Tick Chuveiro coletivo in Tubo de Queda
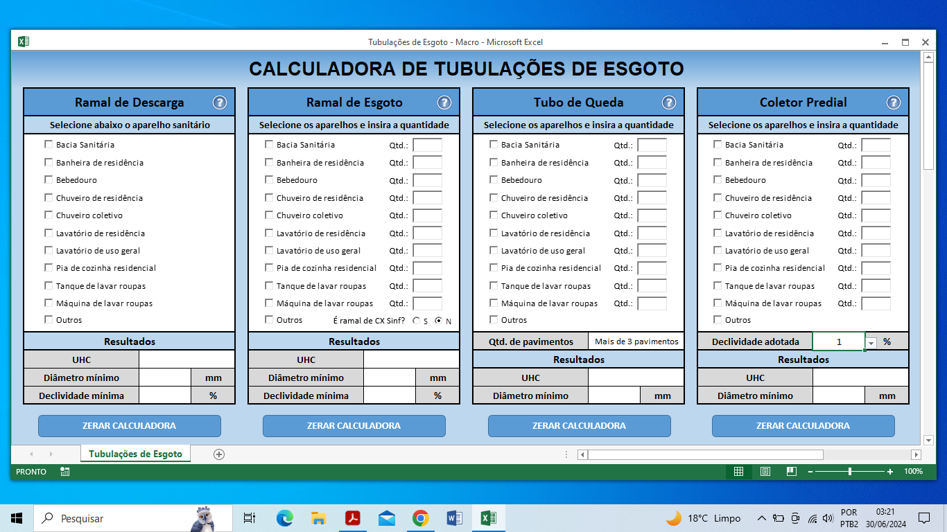Screen dimensions: 947x532 click(x=494, y=215)
